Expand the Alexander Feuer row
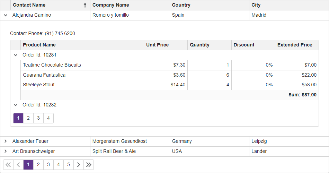The height and width of the screenshot is (173, 329). pyautogui.click(x=6, y=141)
